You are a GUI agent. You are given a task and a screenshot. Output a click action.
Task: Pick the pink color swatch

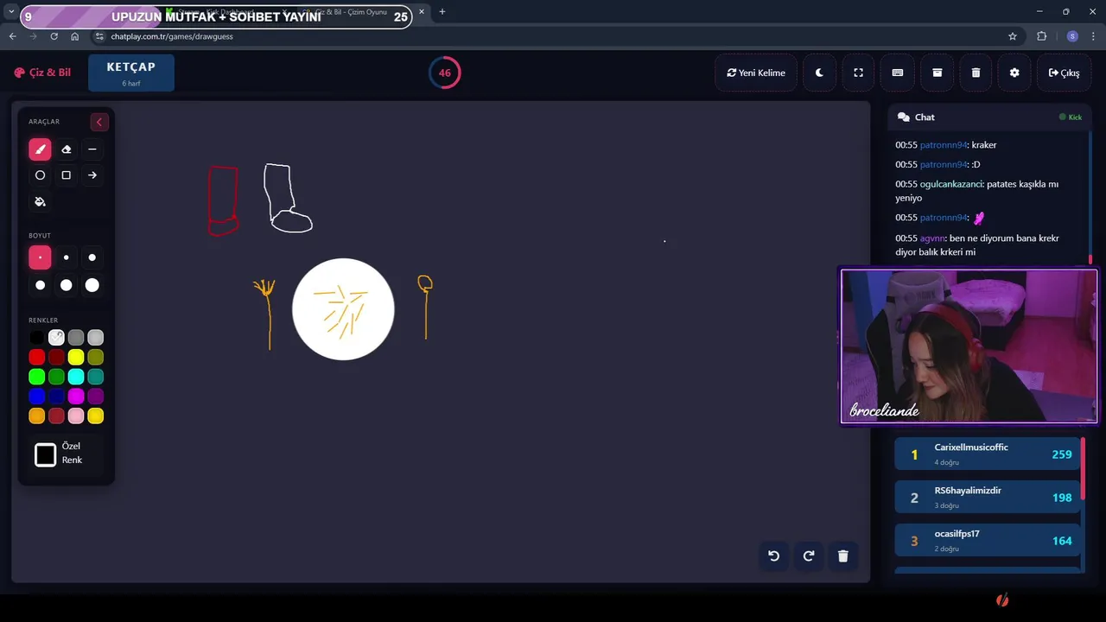(x=76, y=416)
